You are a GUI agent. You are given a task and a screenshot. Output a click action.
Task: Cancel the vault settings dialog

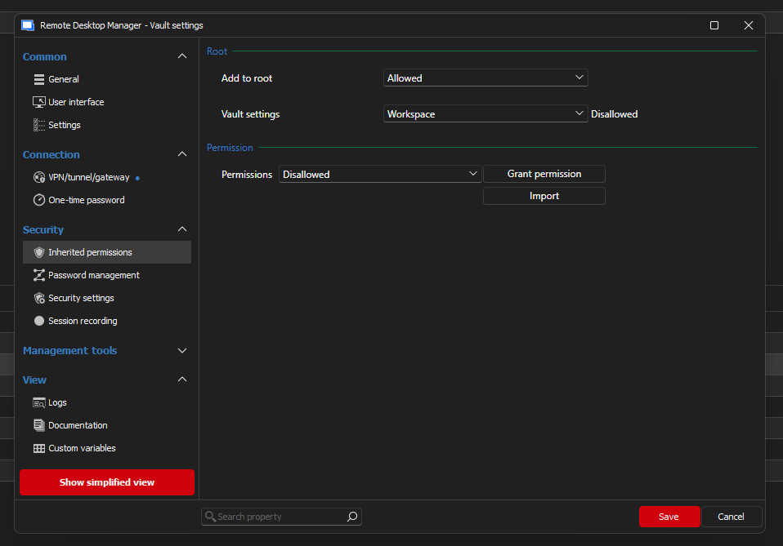click(732, 517)
